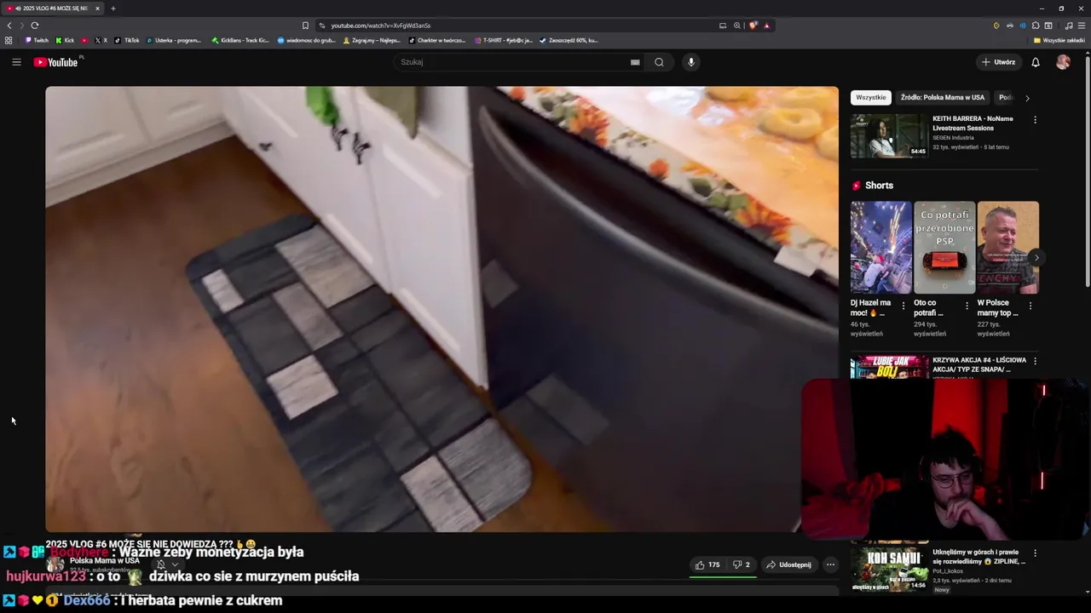Viewport: 1091px width, 613px height.
Task: Open options for Utknęliśmy w górach video
Action: [1035, 553]
